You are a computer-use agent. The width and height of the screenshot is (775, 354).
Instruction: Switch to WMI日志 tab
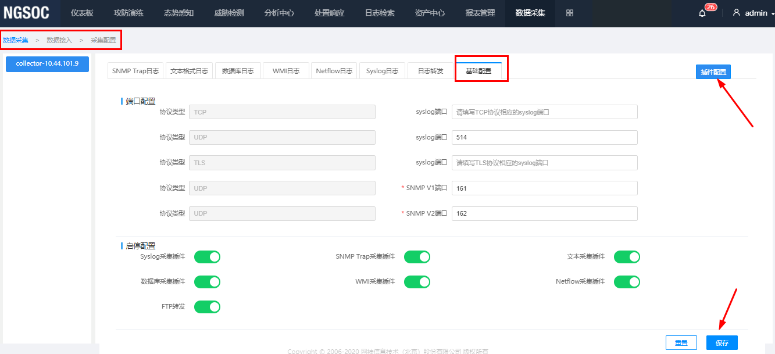(x=286, y=70)
